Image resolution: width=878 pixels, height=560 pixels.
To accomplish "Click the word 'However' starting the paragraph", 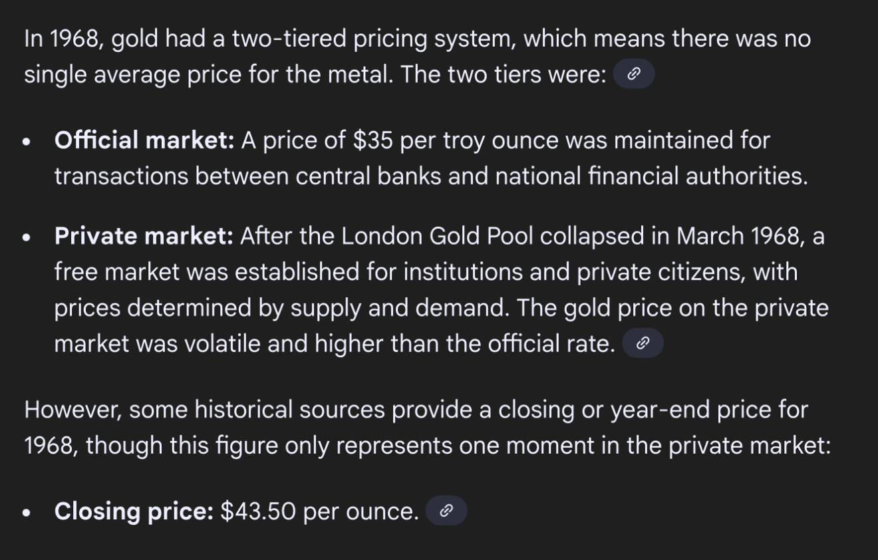I will click(x=71, y=410).
